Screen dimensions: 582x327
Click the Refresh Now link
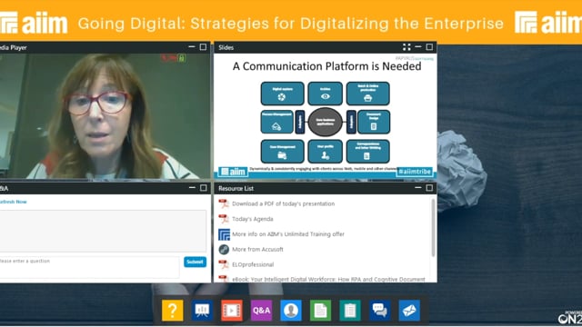pos(14,202)
